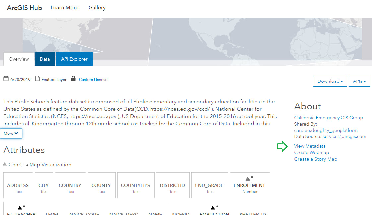Open California Emergency GIS Group link
Image resolution: width=372 pixels, height=215 pixels.
click(328, 118)
